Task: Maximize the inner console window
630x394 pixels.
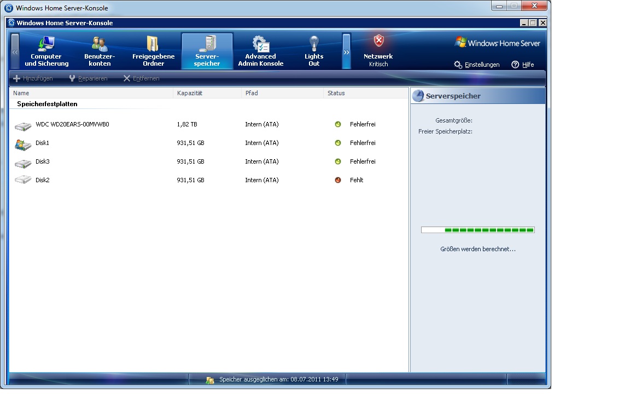Action: pos(533,23)
